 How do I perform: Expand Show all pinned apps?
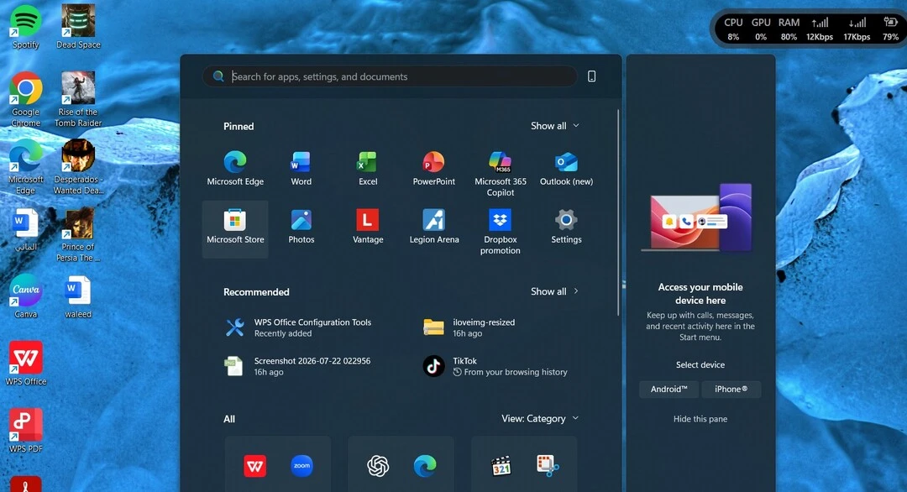pyautogui.click(x=555, y=126)
